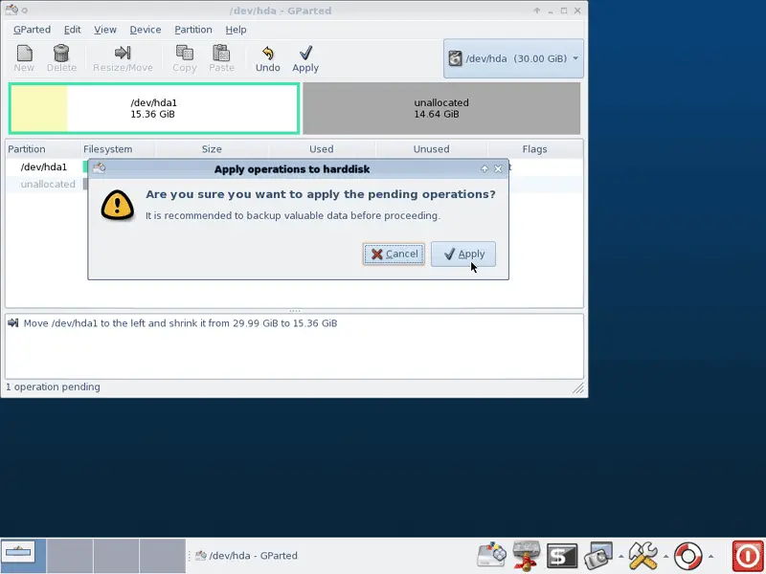Select the /dev/hda1 block in the disk map
This screenshot has height=574, width=766.
click(x=154, y=108)
